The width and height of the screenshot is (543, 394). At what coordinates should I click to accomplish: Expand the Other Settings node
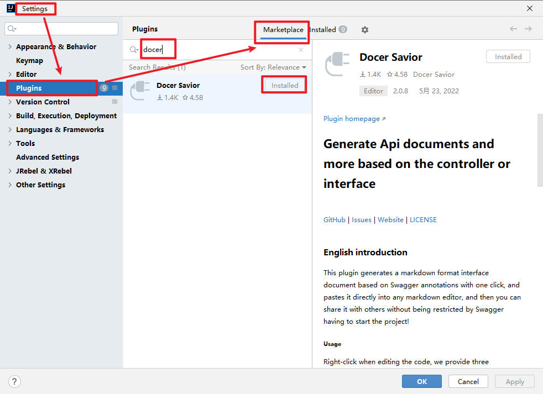(10, 185)
